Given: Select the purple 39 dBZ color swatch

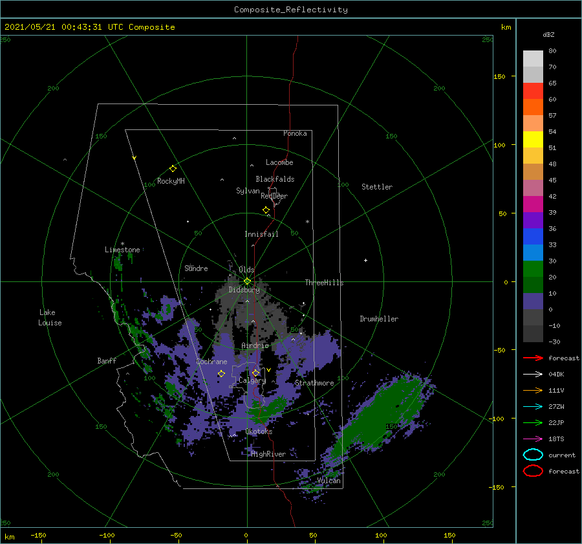Looking at the screenshot, I should point(533,220).
